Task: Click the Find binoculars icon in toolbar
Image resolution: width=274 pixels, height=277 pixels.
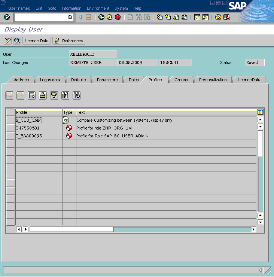Action: point(138,17)
